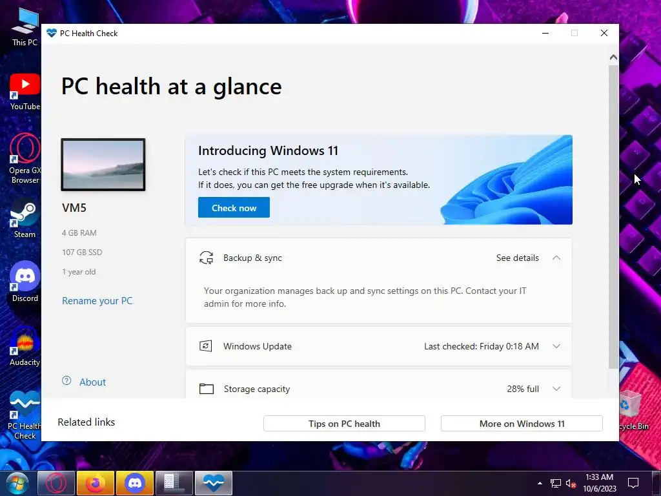Minimize the PC Health Check window

pyautogui.click(x=545, y=33)
